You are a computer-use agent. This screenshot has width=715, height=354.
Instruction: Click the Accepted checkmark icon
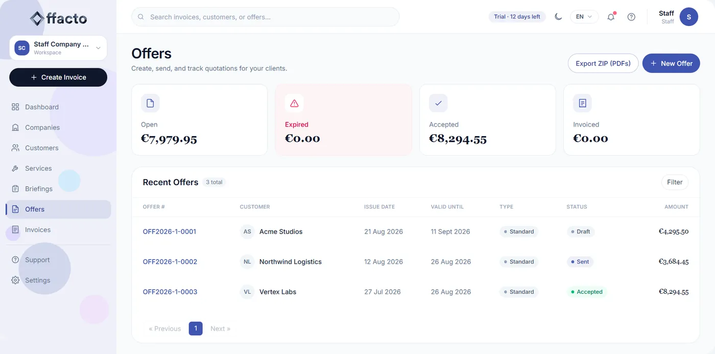(x=438, y=103)
